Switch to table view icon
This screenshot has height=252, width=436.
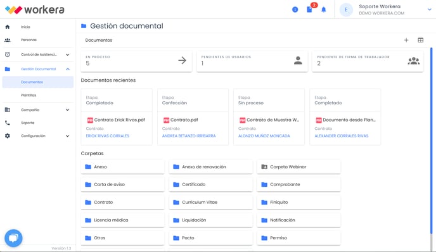pos(420,41)
